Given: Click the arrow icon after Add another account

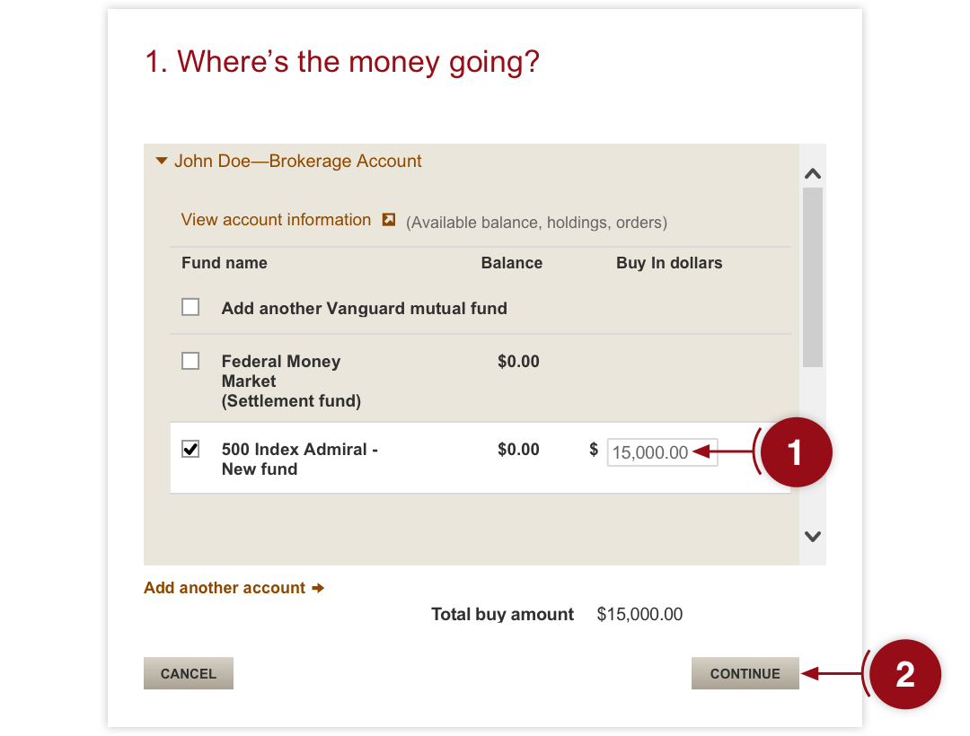Looking at the screenshot, I should tap(318, 588).
